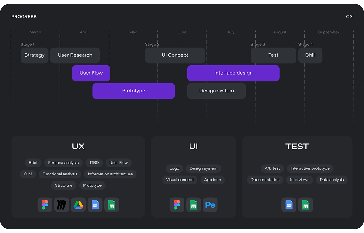Screen dimensions: 364x233
Task: Select the Information architecture tag
Action: 110,174
